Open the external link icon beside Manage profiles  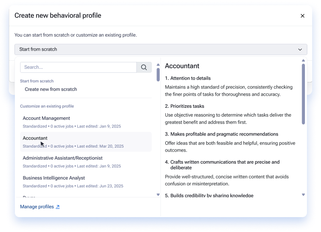(x=58, y=207)
